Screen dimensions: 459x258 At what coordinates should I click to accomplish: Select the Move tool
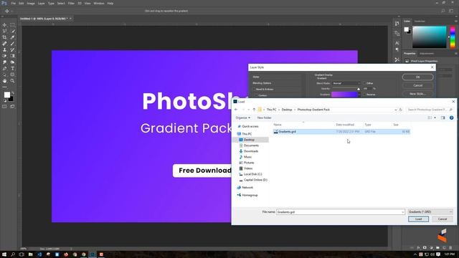pos(4,25)
